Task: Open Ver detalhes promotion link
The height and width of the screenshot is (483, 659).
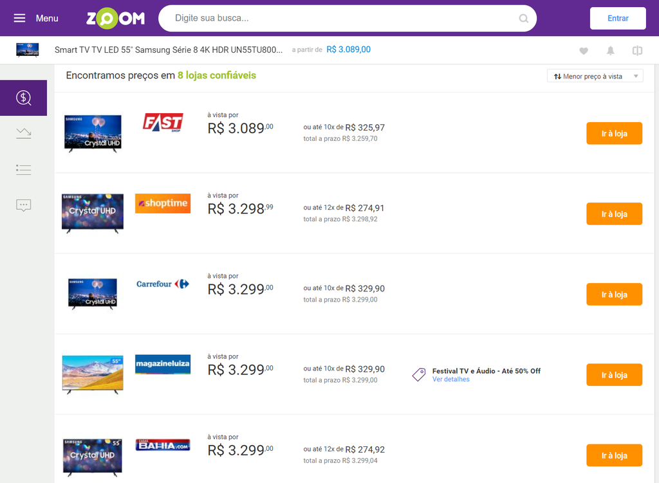Action: tap(450, 379)
